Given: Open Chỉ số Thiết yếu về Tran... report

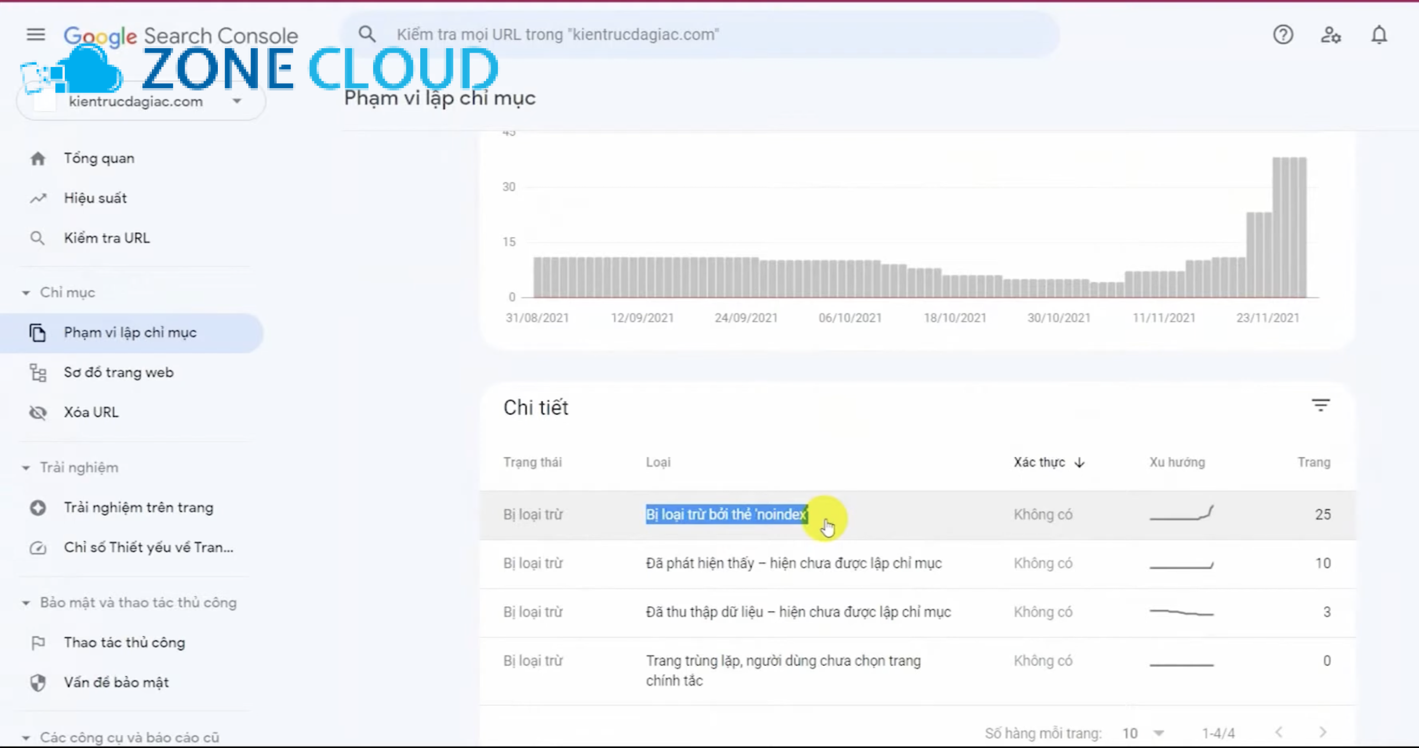Looking at the screenshot, I should [x=149, y=547].
